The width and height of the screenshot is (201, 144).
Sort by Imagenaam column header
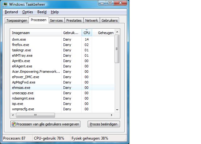tap(35, 33)
